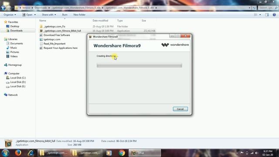This screenshot has height=157, width=279.
Task: Click the installation progress bar
Action: click(139, 65)
